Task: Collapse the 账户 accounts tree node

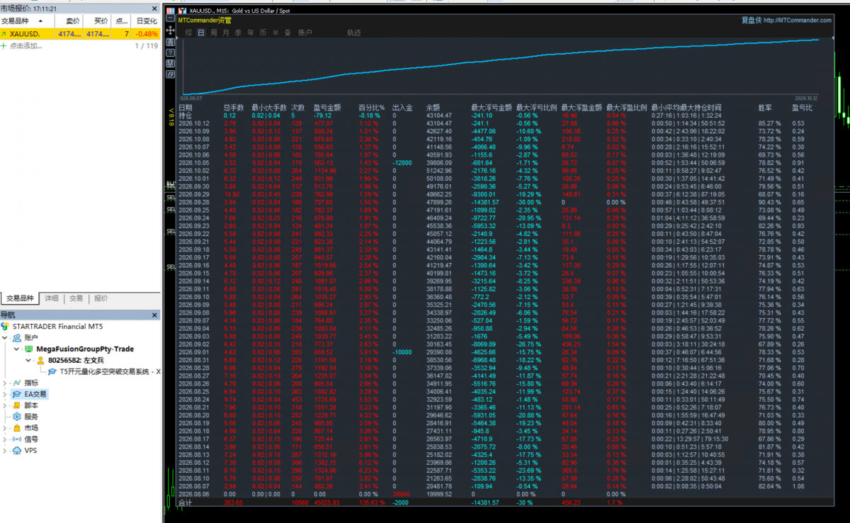Action: [4, 338]
